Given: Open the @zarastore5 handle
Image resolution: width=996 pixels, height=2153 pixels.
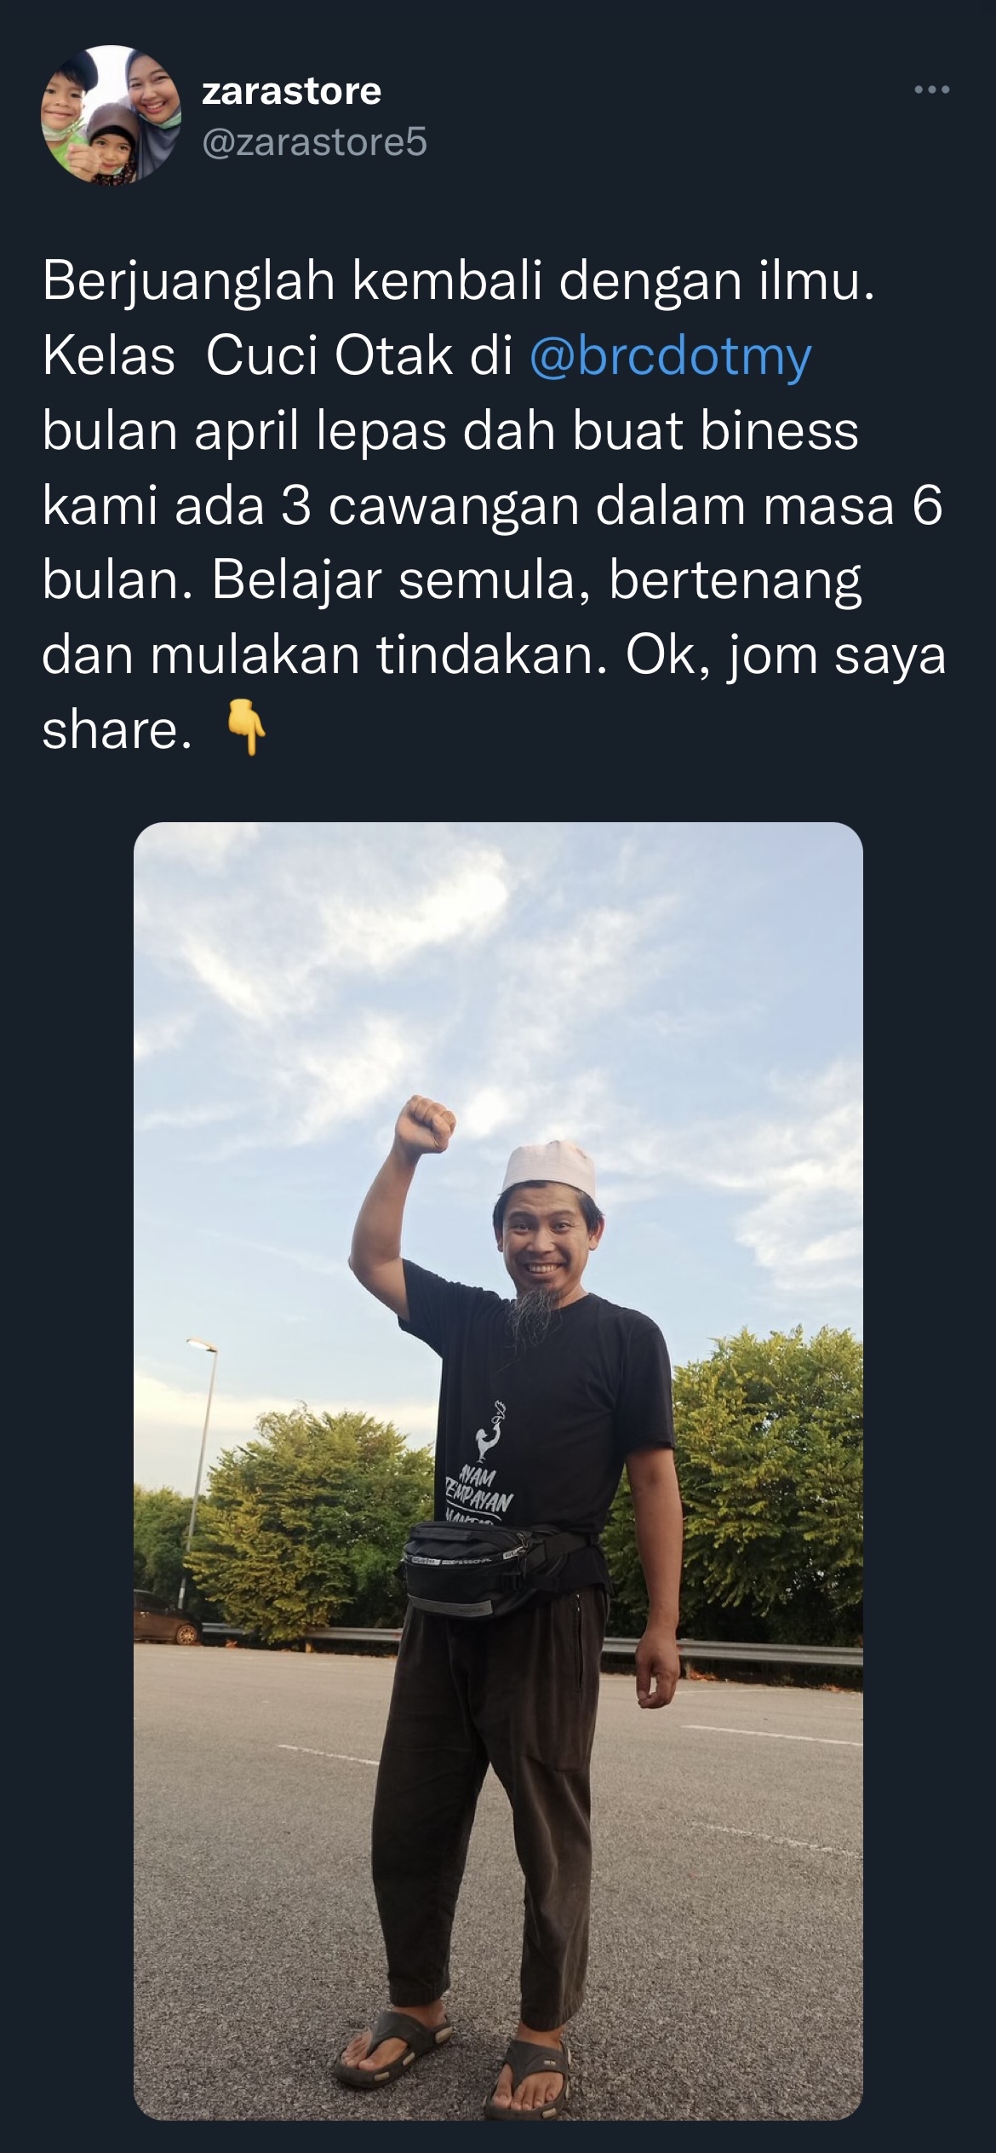Looking at the screenshot, I should coord(314,142).
